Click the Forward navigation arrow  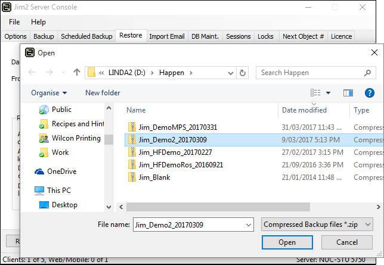[49, 72]
